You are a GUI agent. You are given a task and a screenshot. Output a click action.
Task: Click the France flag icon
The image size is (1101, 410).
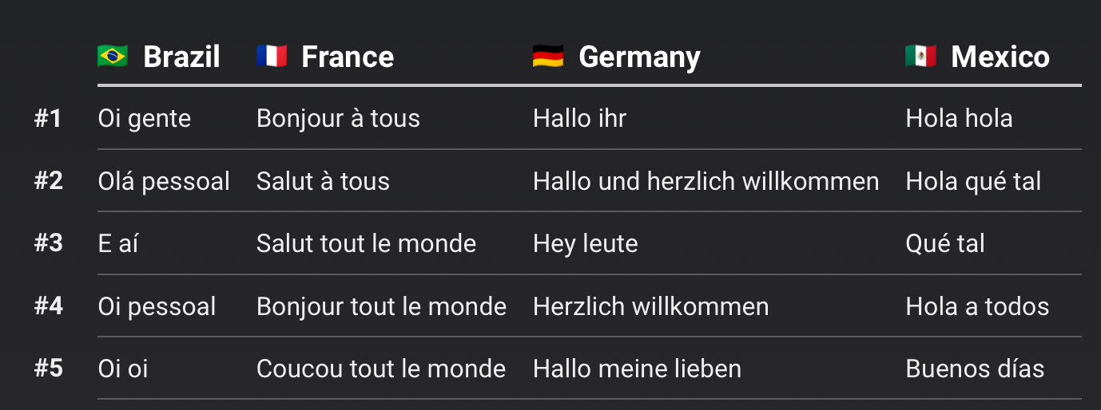click(x=272, y=57)
